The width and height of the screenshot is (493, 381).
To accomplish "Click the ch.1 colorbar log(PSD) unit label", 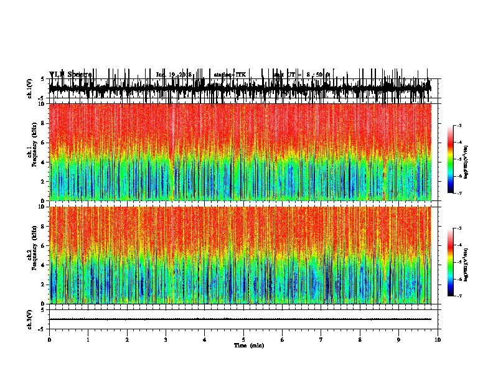I will click(x=466, y=162).
